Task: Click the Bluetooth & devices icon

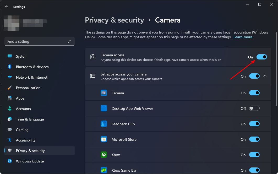Action: [x=10, y=67]
